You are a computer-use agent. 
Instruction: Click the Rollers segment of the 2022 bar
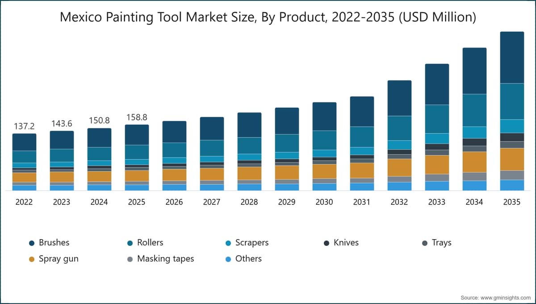[24, 157]
